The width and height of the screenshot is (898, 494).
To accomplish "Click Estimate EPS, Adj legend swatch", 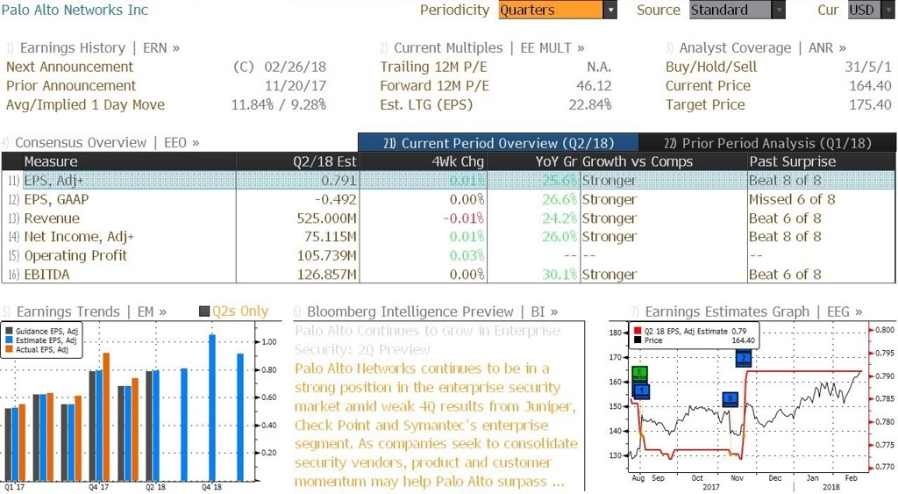I will point(9,340).
